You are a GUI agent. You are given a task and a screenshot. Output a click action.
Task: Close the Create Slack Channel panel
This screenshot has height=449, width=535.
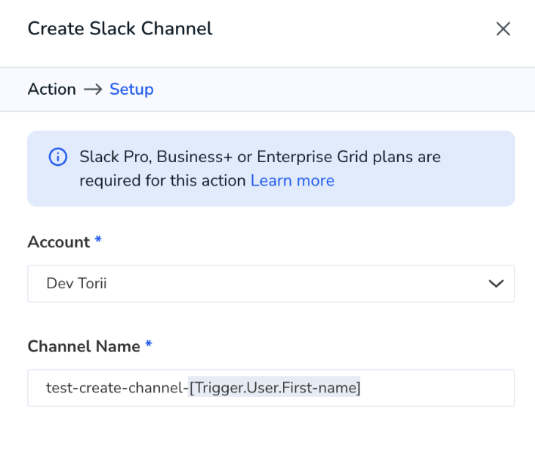(503, 29)
